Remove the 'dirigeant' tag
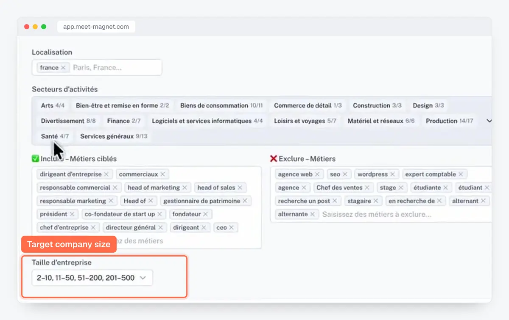Screen dimensions: 509x320 [204, 228]
